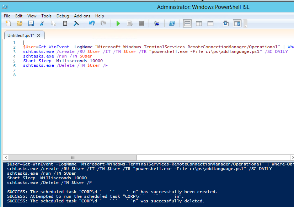Open New Remote PowerShell Tab icon
Viewport: 294px width, 207px height.
(156, 23)
